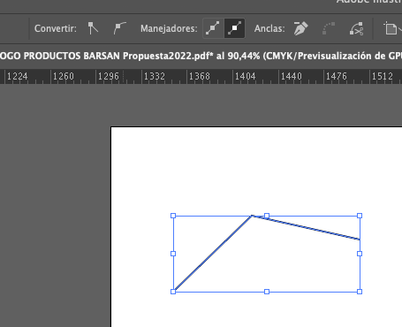Convert selected anchor points to corner

(x=93, y=28)
